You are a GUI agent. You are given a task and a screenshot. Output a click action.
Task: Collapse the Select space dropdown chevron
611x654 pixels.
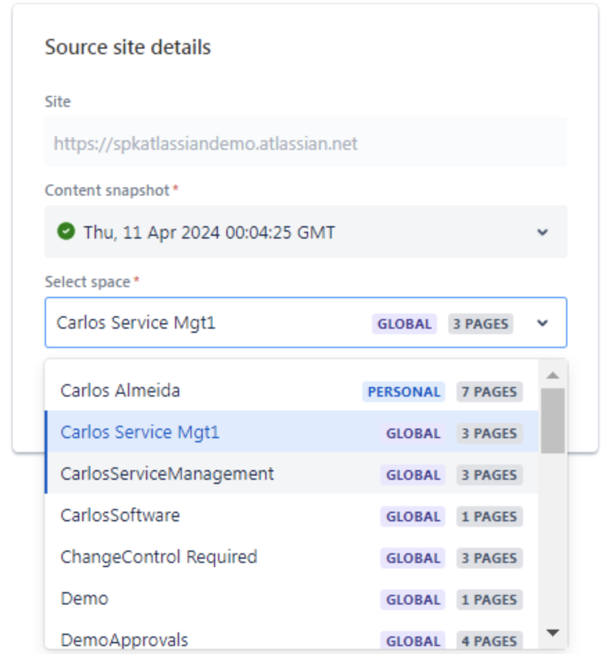(542, 323)
